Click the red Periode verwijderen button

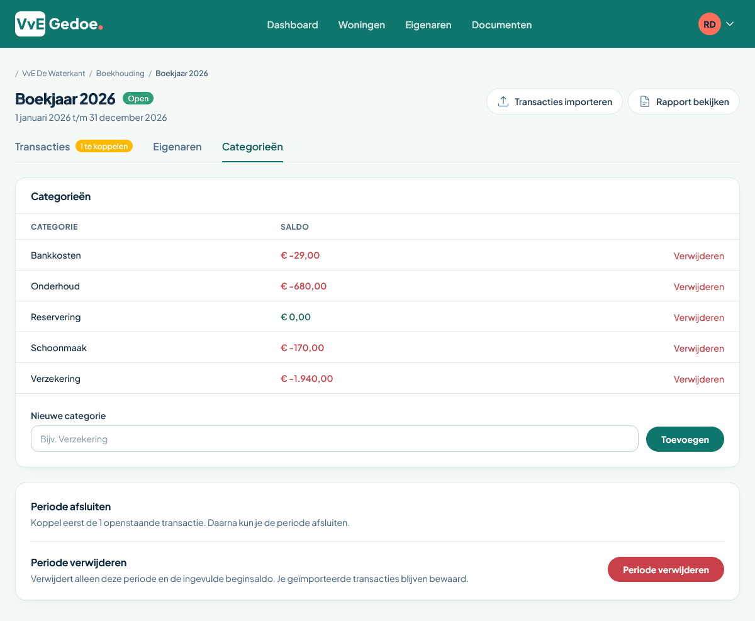point(666,570)
